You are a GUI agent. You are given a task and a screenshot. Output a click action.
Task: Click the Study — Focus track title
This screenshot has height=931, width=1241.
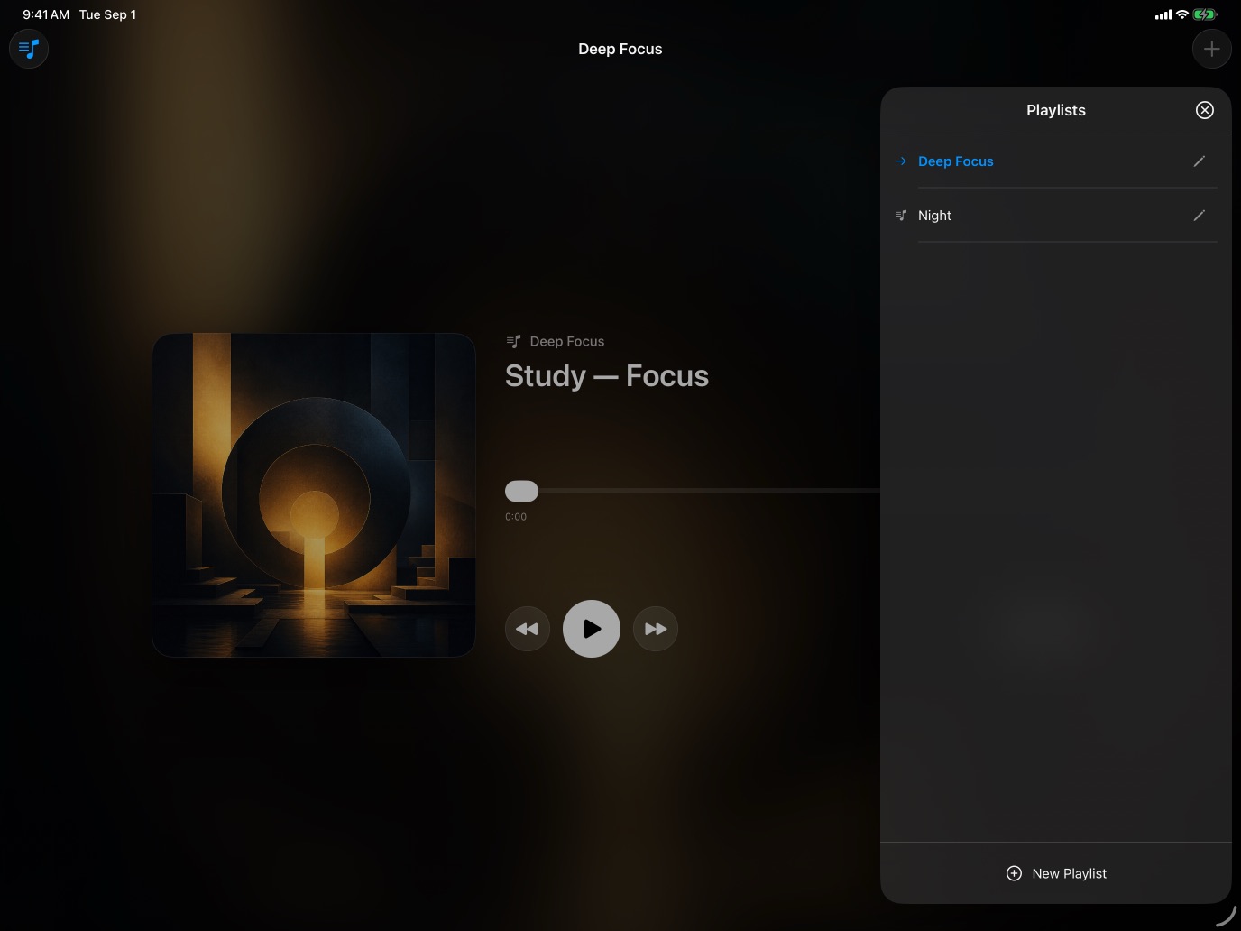tap(607, 375)
